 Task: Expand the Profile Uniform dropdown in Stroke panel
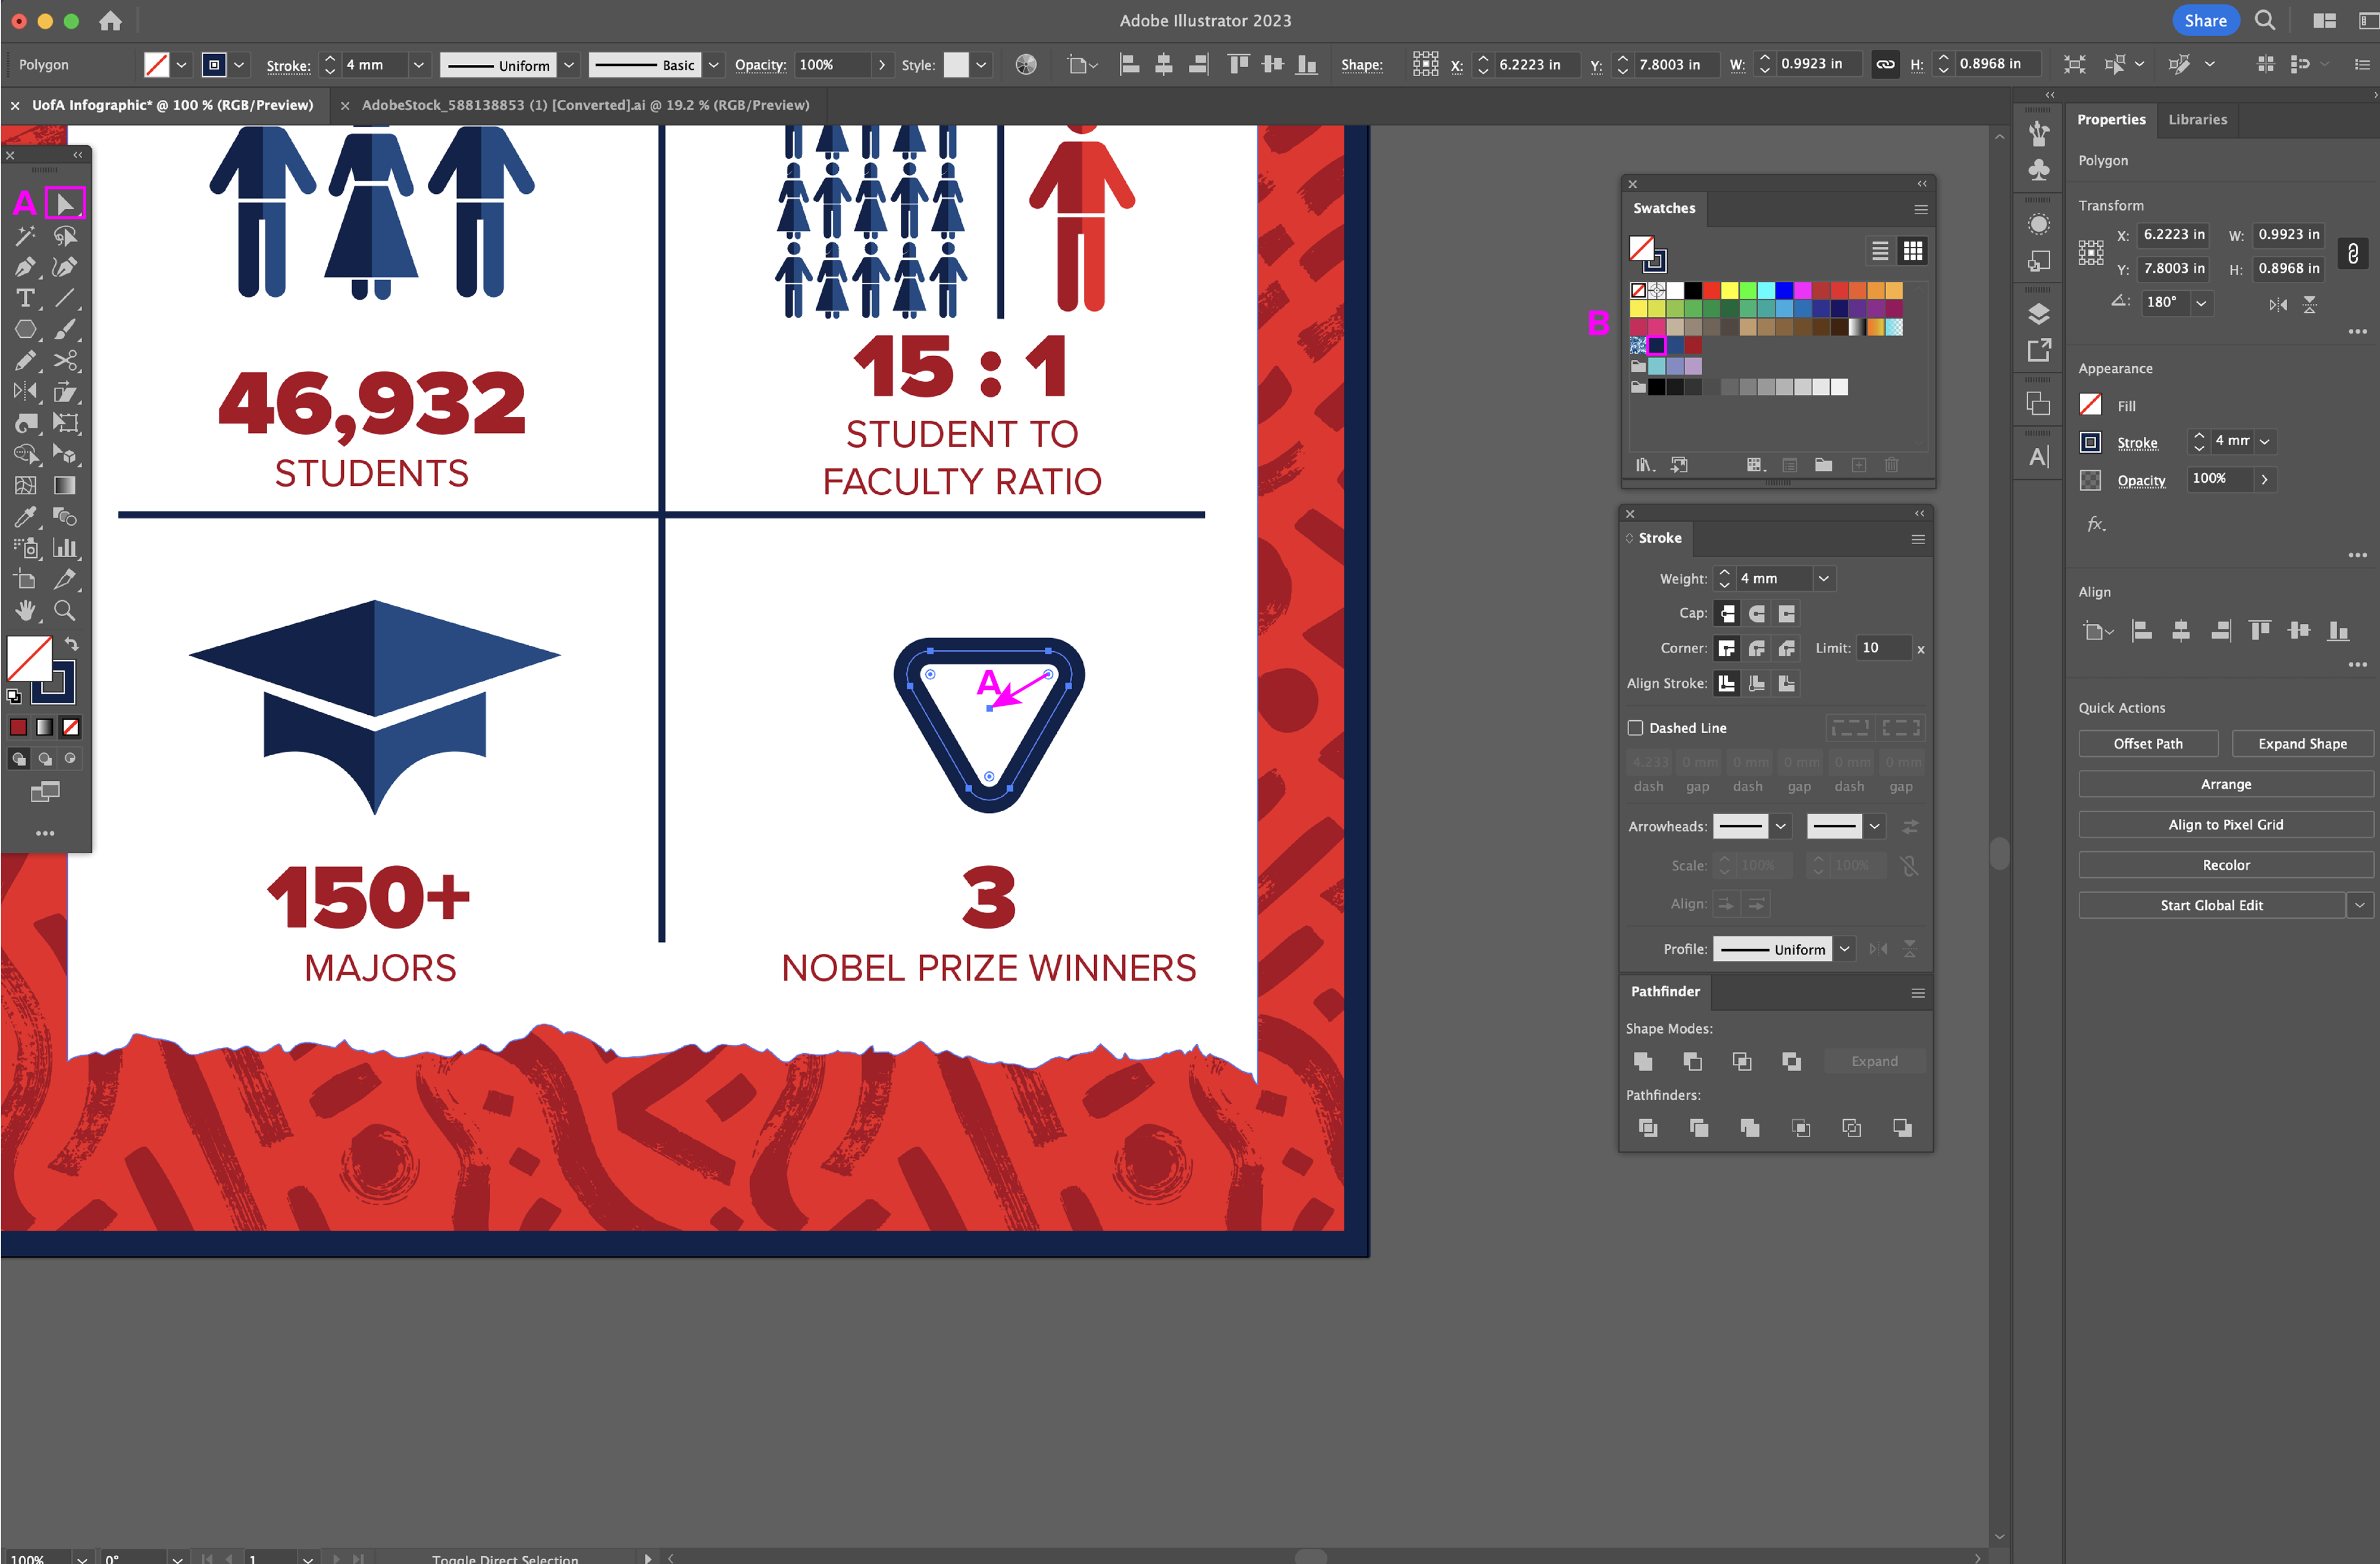pyautogui.click(x=1844, y=949)
